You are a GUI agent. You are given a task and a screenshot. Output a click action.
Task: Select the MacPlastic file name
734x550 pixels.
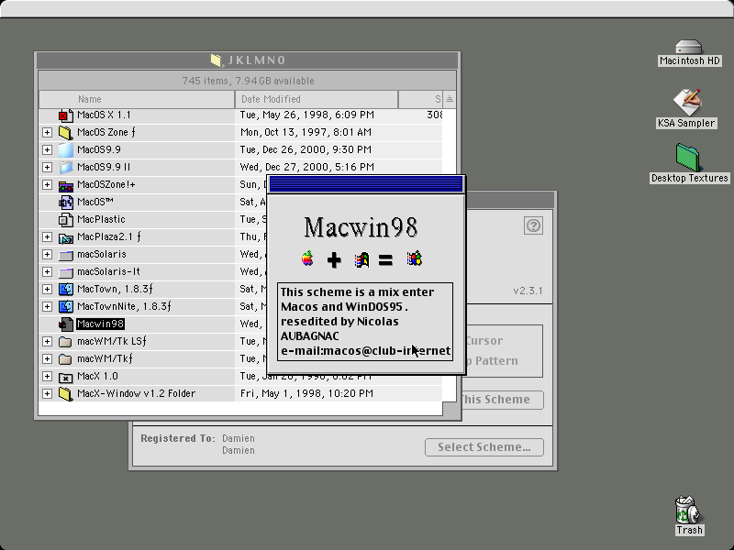101,219
